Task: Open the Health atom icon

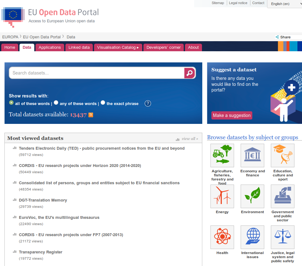Action: [x=222, y=237]
